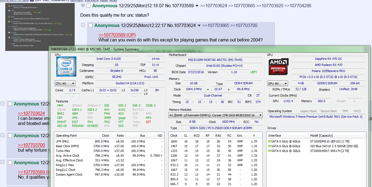Click the HWiNFO64 System Summary title bar
The image size is (372, 187).
[x=206, y=49]
